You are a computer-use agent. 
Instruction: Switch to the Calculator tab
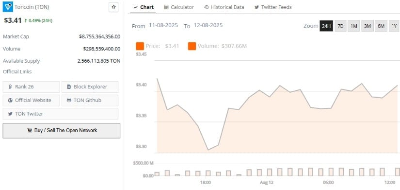click(179, 7)
